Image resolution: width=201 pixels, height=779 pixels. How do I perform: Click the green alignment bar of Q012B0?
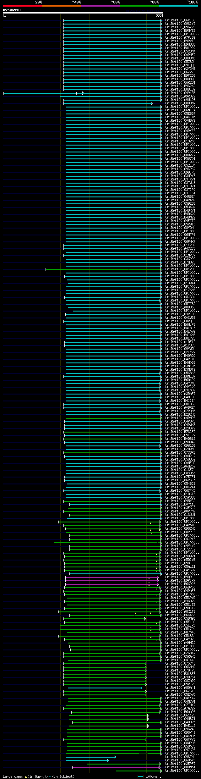point(104,269)
